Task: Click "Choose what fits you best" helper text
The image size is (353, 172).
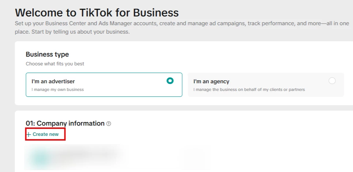Action: [x=55, y=64]
